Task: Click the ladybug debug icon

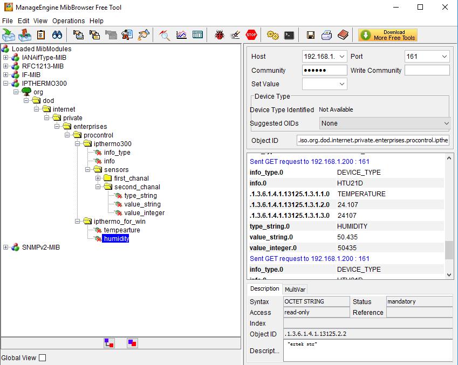Action: coord(219,35)
